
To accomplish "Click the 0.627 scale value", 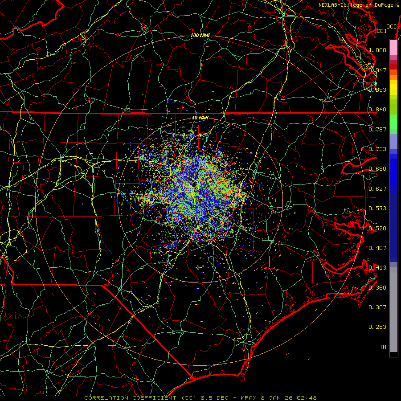I will (x=377, y=188).
